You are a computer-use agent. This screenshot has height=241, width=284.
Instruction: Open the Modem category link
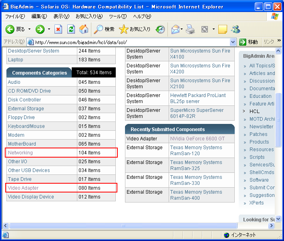16,135
